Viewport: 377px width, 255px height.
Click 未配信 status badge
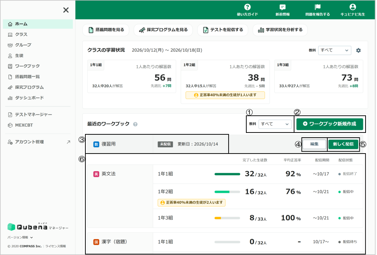[165, 144]
